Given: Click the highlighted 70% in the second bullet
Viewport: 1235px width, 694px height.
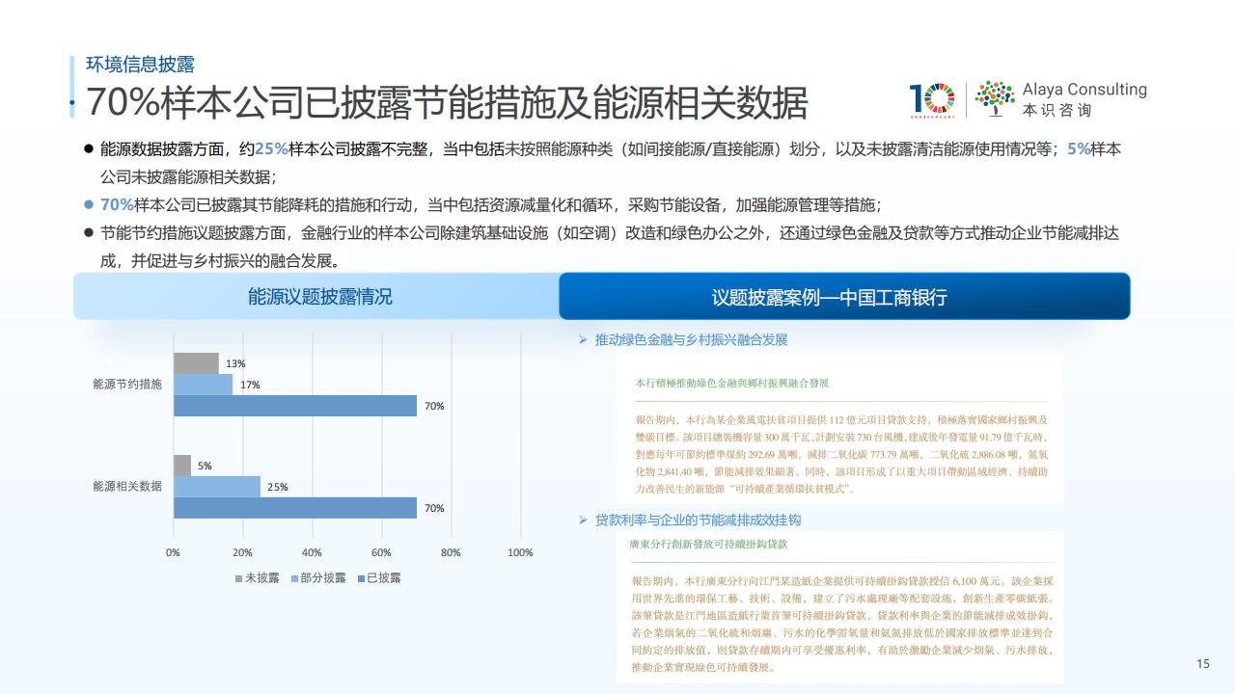Looking at the screenshot, I should click(x=117, y=205).
